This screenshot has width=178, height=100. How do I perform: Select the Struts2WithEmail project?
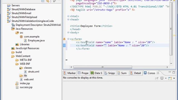click(21, 13)
